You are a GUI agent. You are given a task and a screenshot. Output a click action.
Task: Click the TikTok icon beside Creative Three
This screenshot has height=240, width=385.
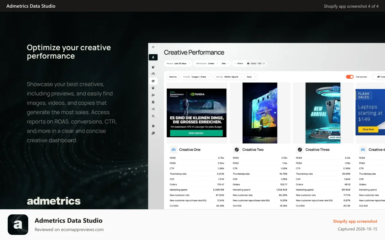[300, 149]
